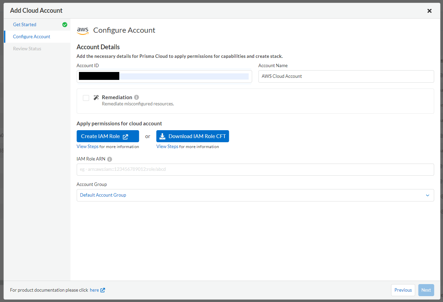Click the Previous button
This screenshot has width=443, height=302.
[x=403, y=290]
